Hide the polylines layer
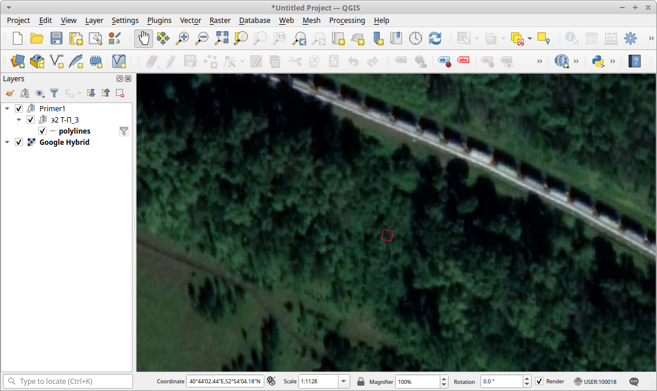 pyautogui.click(x=42, y=131)
